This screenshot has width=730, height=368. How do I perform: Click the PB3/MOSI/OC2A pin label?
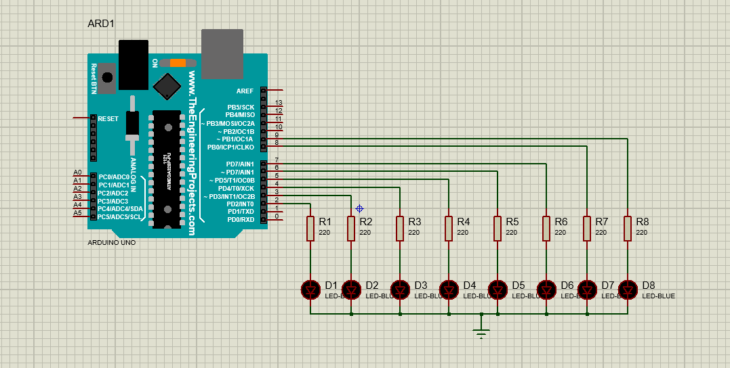228,124
